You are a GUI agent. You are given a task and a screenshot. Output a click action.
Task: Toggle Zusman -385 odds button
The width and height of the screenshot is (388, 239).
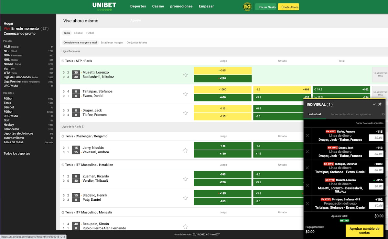222,175
